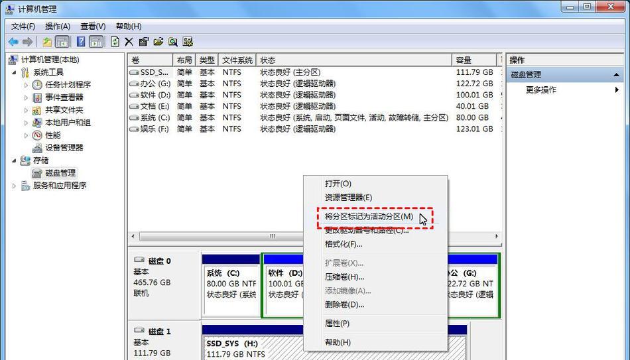
Task: Choose 压缩卷(H)... in context menu
Action: click(x=375, y=277)
